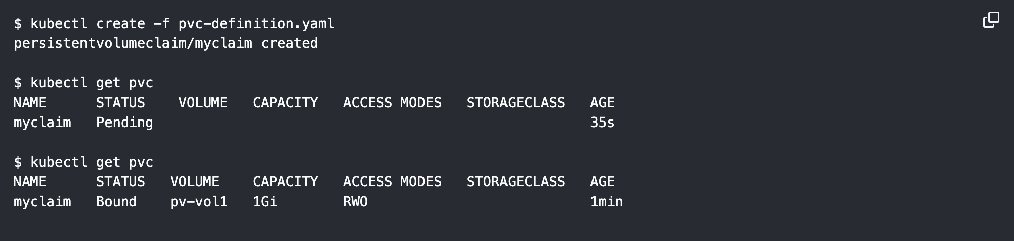
Task: Click the second kubectl get pvc command
Action: point(83,162)
